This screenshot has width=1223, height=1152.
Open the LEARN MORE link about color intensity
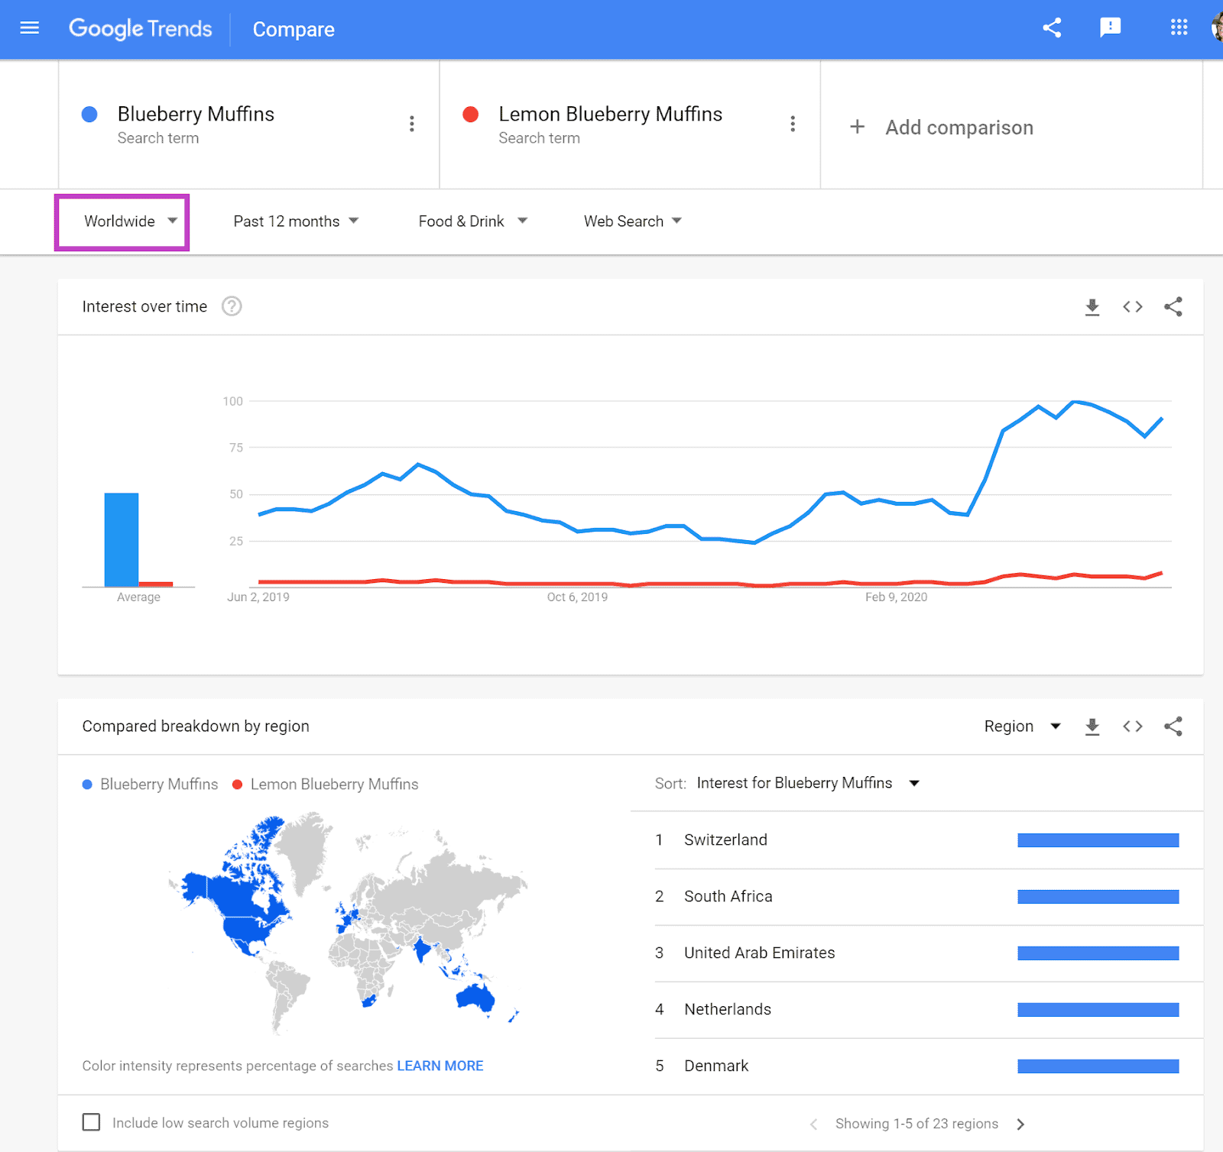coord(440,1065)
